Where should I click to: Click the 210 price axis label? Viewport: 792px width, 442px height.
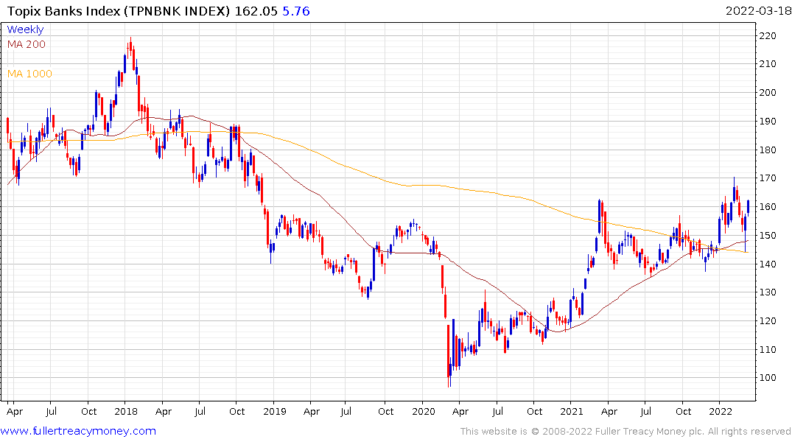(x=768, y=64)
